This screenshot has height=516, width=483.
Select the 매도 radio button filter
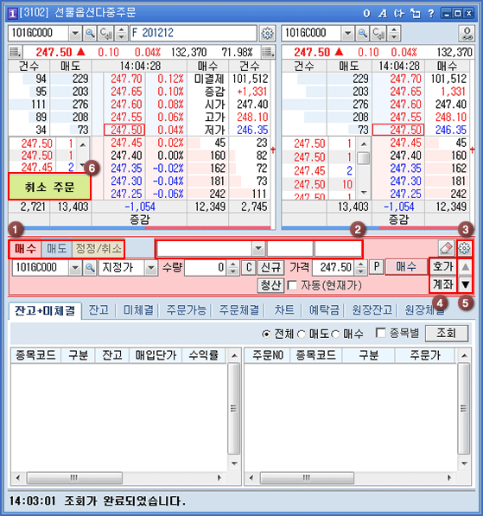click(x=301, y=334)
